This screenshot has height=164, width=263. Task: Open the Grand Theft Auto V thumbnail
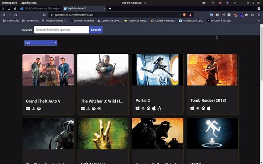point(48,70)
